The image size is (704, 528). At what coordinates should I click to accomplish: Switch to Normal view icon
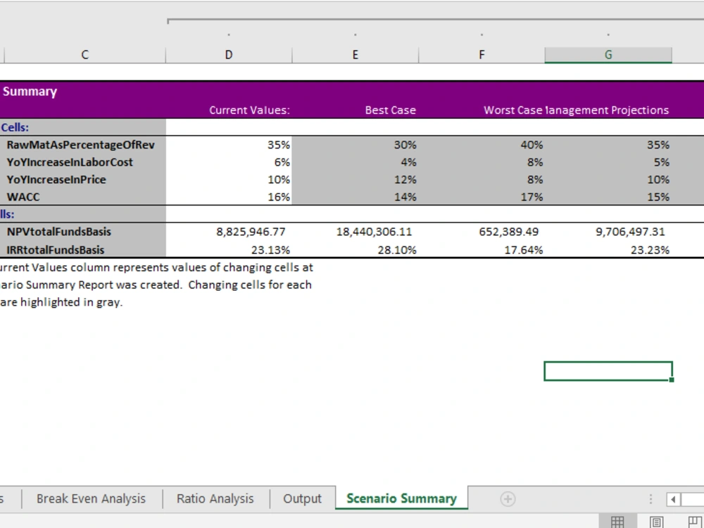pos(617,522)
